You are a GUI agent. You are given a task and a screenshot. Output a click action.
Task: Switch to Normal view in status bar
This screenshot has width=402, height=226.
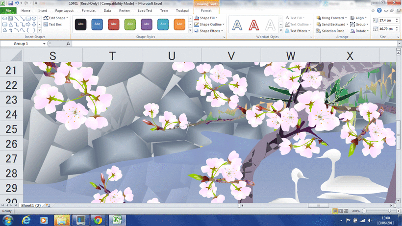(335, 211)
